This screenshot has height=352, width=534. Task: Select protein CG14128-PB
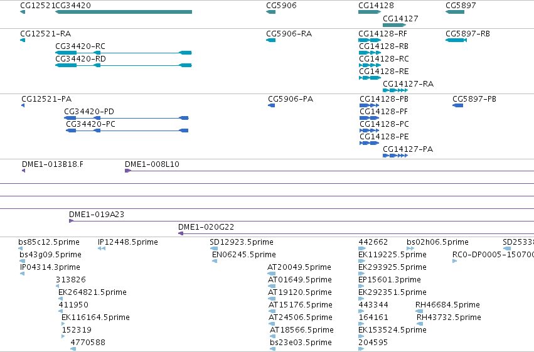tap(369, 105)
